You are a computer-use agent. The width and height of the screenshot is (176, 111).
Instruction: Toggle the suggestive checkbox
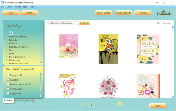[8, 93]
